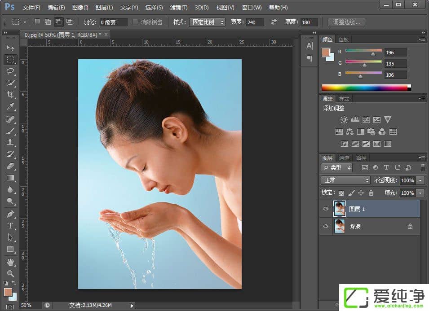This screenshot has width=429, height=311.
Task: Open the 文件(F) menu
Action: pyautogui.click(x=31, y=7)
